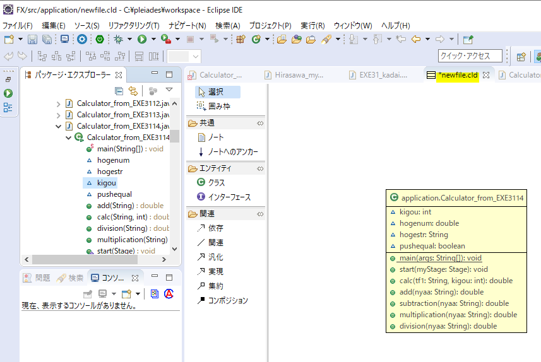Select 'subtraction(nyaa: String): double' in diagram
The image size is (541, 362).
tap(454, 303)
